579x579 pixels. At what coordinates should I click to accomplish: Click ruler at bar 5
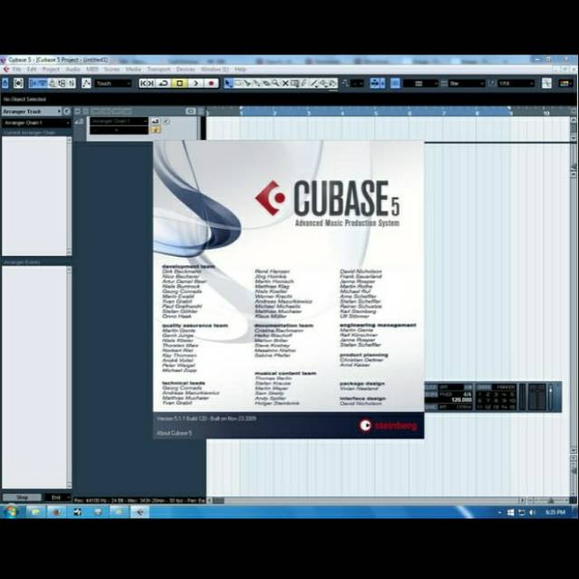376,112
